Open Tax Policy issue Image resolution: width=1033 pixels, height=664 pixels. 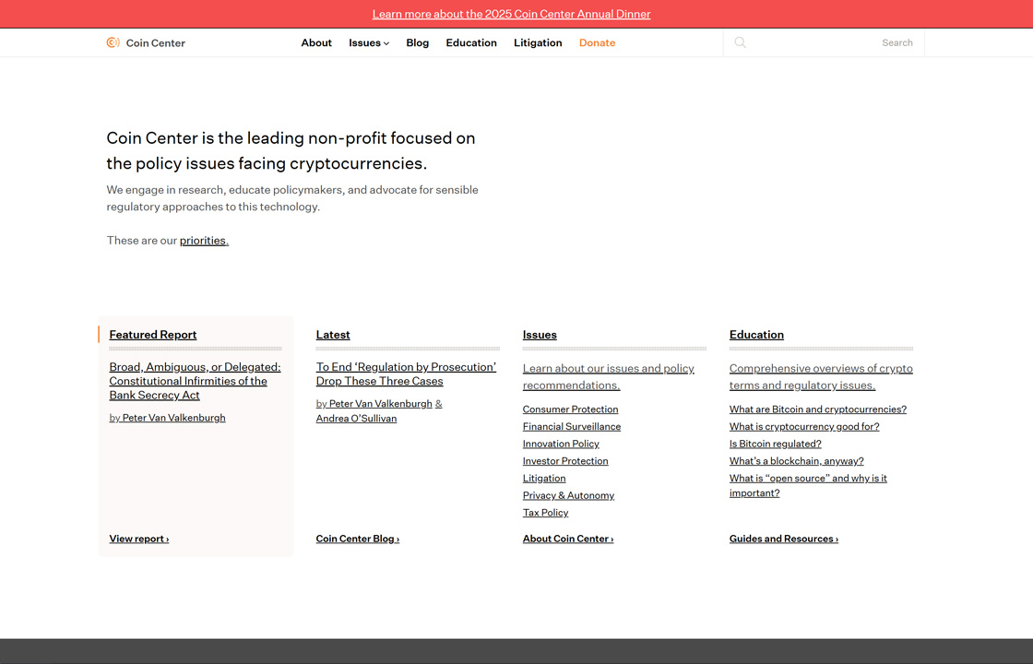point(545,513)
